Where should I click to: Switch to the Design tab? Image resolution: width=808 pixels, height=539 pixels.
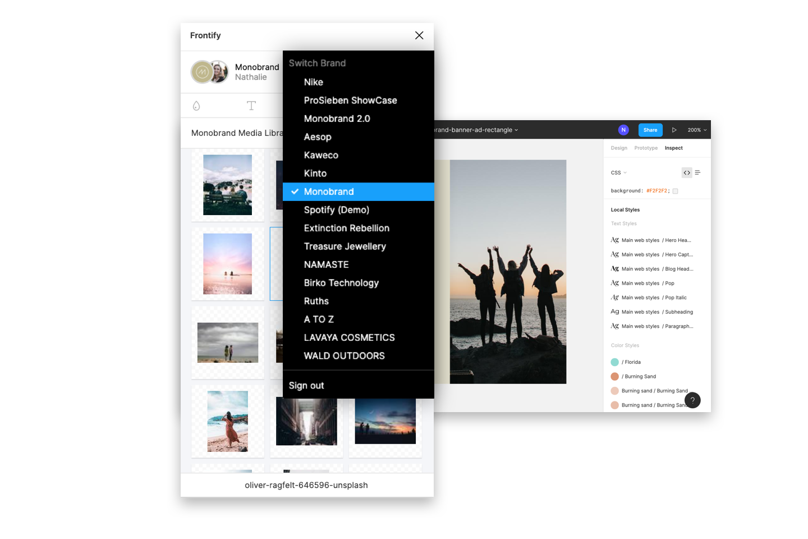(619, 148)
